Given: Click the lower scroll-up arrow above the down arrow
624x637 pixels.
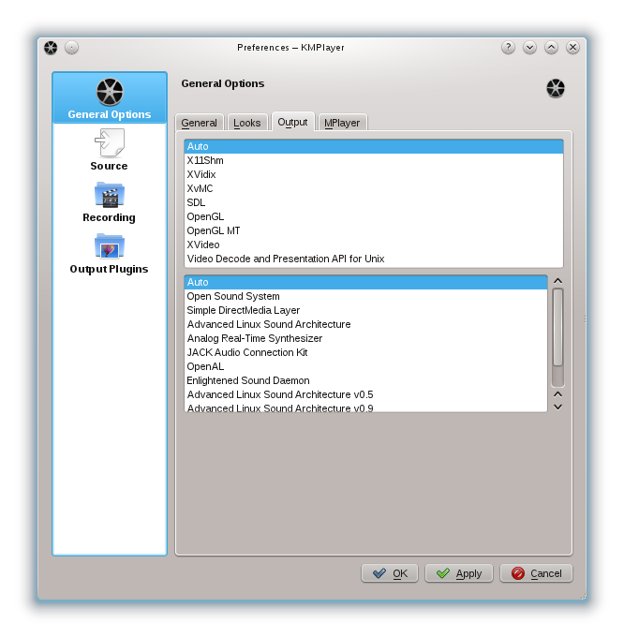Looking at the screenshot, I should [x=557, y=394].
